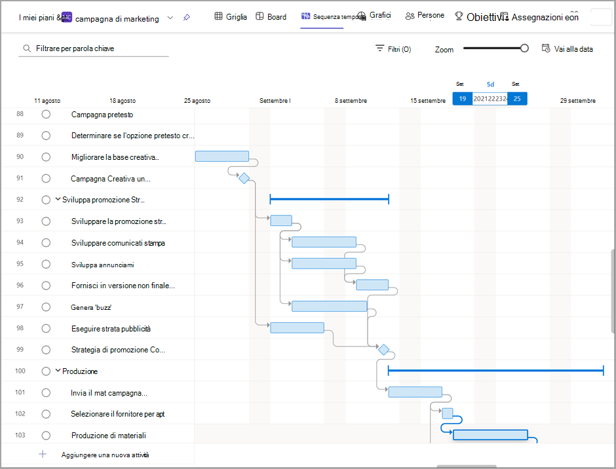Mark Produzione di materiali as done
The width and height of the screenshot is (616, 469).
tap(46, 435)
